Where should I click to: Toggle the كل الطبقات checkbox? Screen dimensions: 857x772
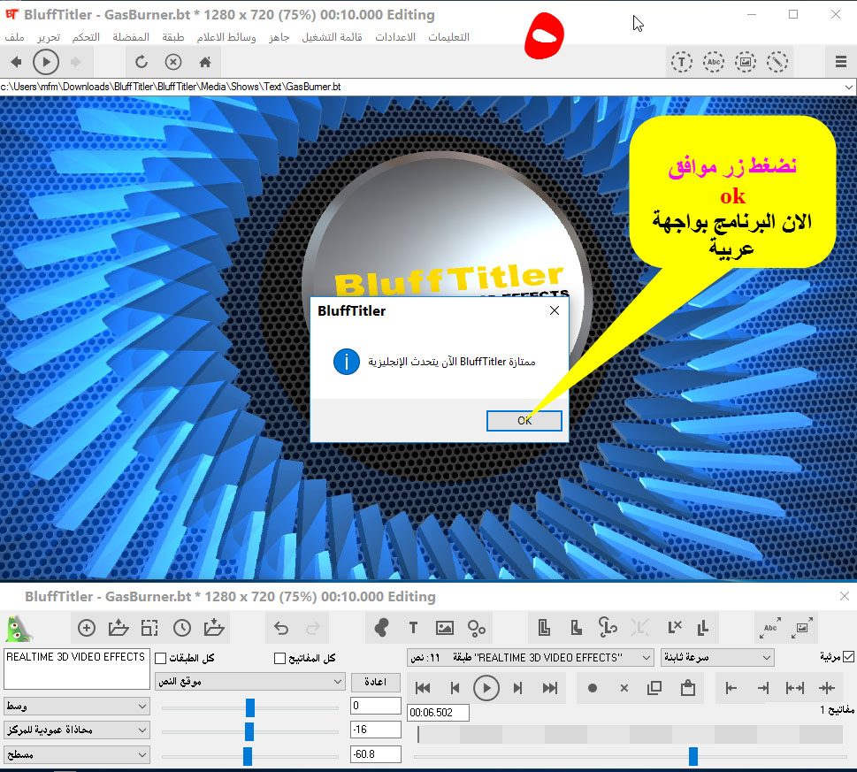point(161,658)
